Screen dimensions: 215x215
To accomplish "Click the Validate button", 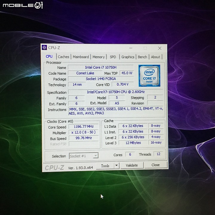I will pos(132,165).
